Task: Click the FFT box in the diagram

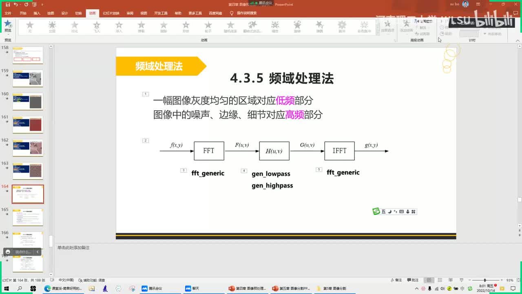Action: tap(209, 151)
